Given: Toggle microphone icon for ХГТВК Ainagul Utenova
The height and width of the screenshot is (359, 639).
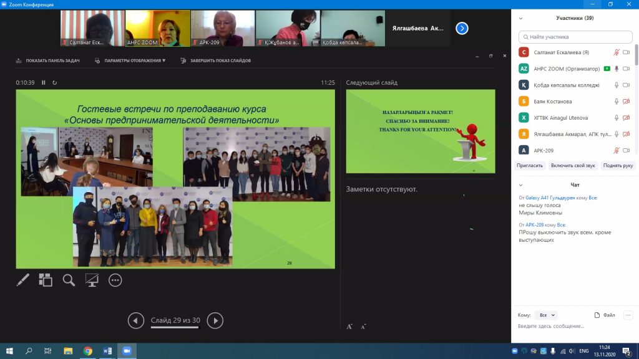Looking at the screenshot, I should click(x=617, y=118).
